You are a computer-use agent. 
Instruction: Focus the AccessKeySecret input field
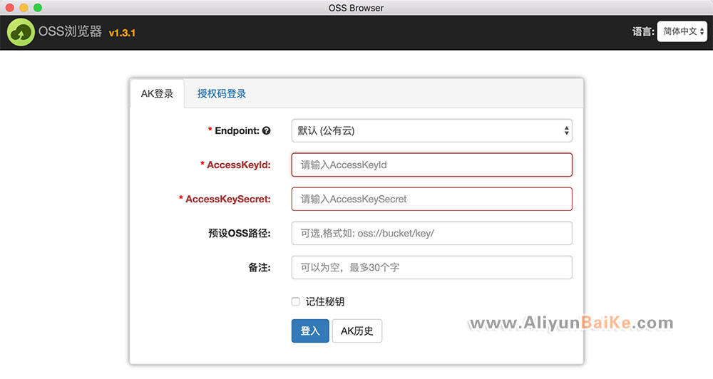pos(431,199)
